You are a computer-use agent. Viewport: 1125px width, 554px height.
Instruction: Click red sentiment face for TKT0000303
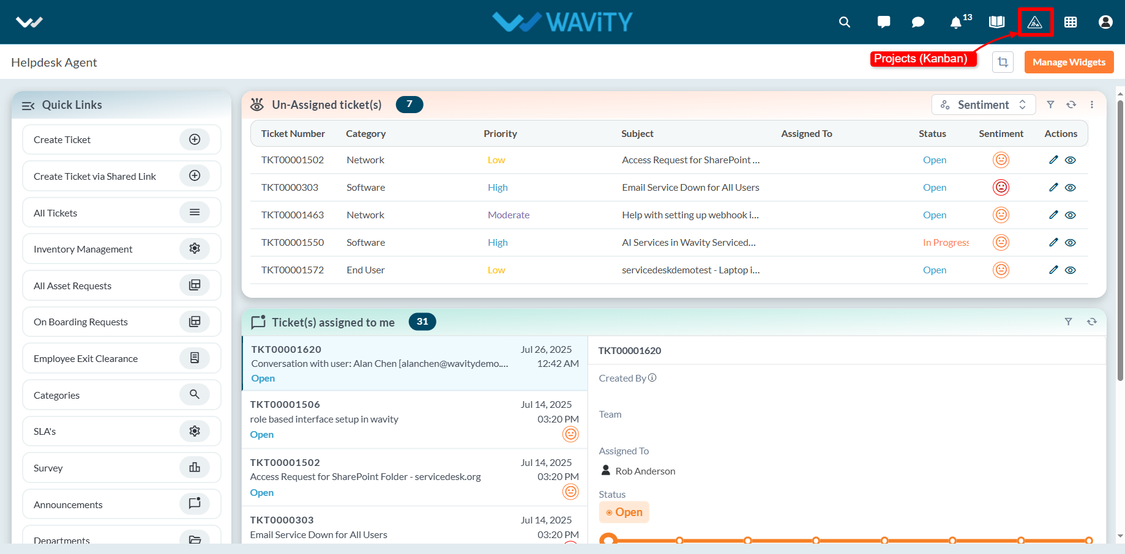1001,187
